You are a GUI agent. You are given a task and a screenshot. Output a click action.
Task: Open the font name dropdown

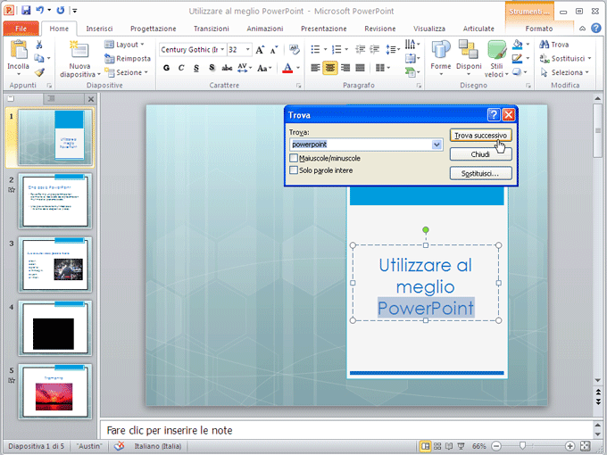tap(222, 50)
